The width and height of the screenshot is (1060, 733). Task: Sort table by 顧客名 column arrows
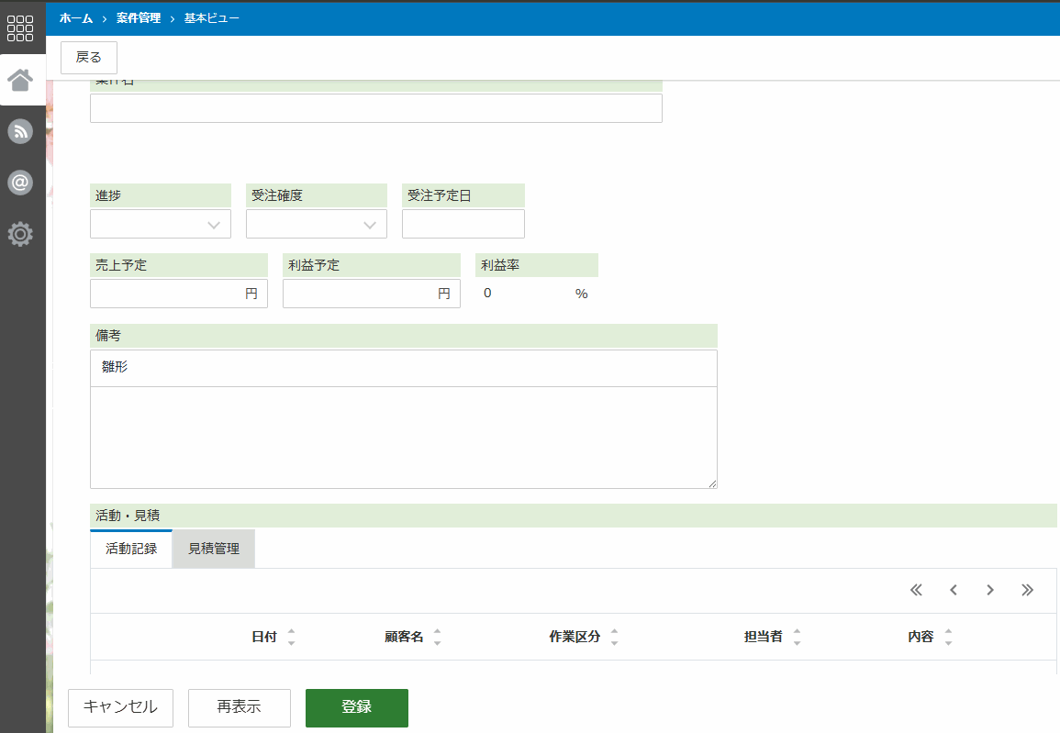[x=438, y=637]
